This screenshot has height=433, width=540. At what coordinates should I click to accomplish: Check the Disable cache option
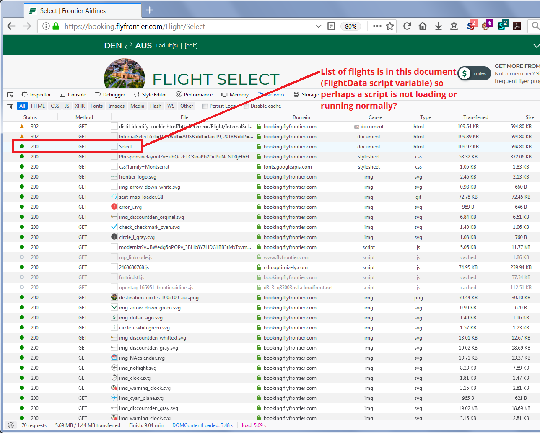[246, 106]
